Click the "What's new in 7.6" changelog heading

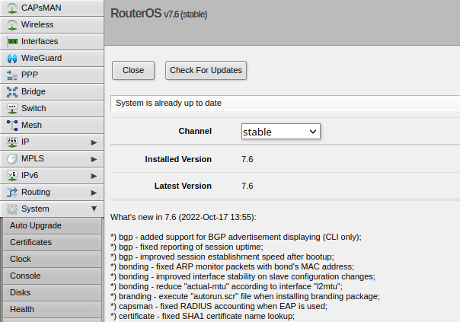coord(184,217)
